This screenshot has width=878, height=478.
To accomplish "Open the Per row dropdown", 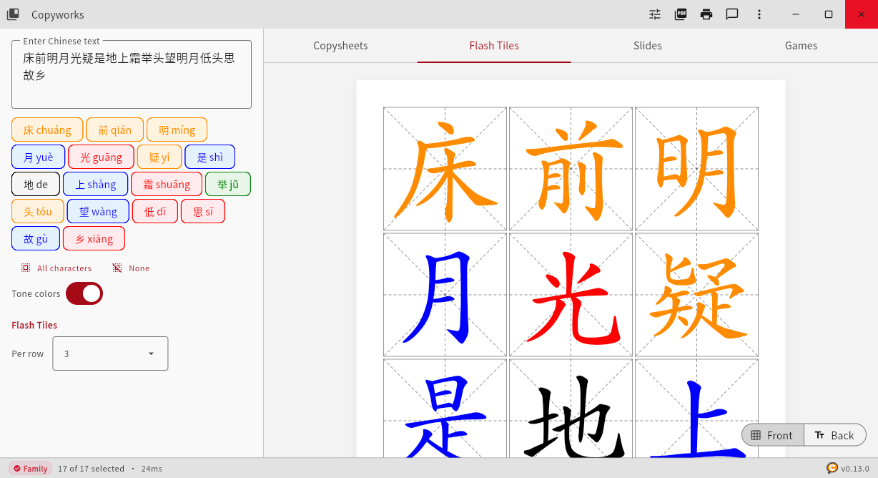I will (109, 353).
